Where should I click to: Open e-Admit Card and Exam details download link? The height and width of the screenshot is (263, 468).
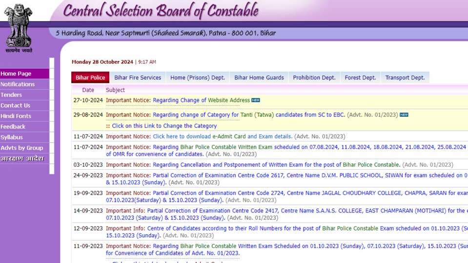[223, 136]
